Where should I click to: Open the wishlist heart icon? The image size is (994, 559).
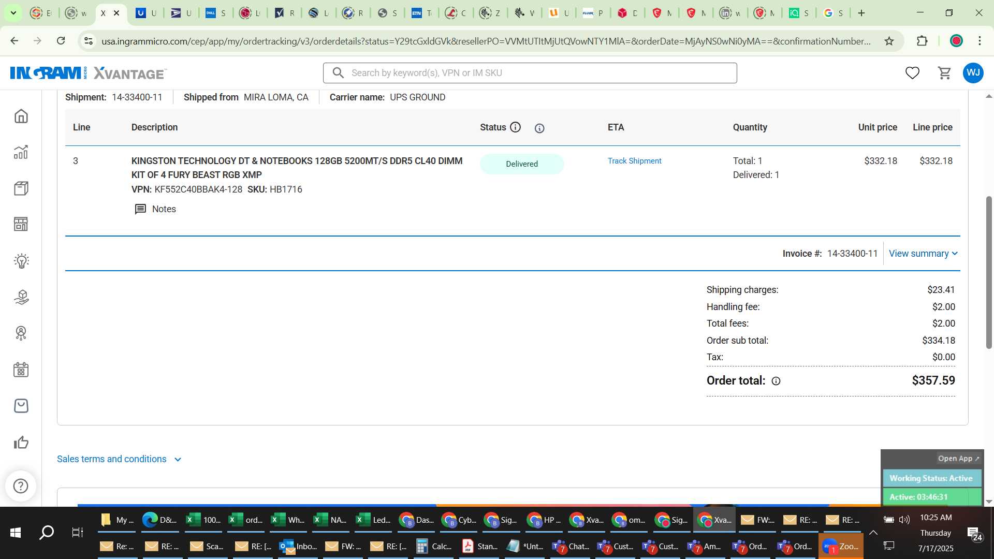[x=912, y=73]
